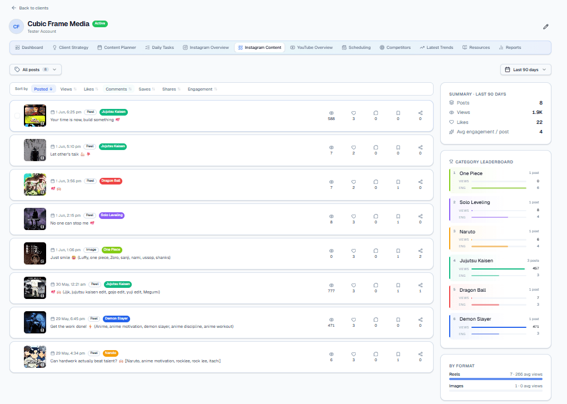The height and width of the screenshot is (404, 567).
Task: Click the Likes heart icon in Summary
Action: [451, 122]
